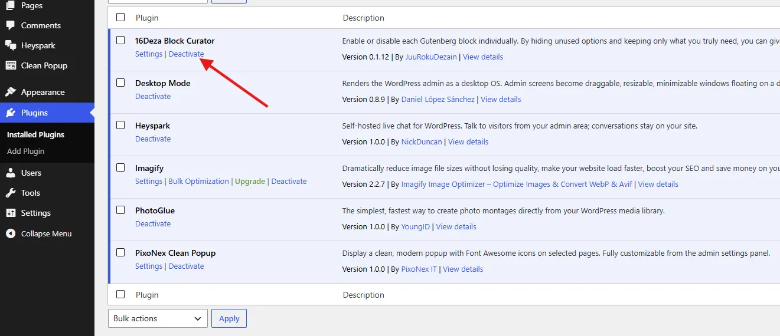
Task: Deactivate the Imagify plugin
Action: pos(289,181)
